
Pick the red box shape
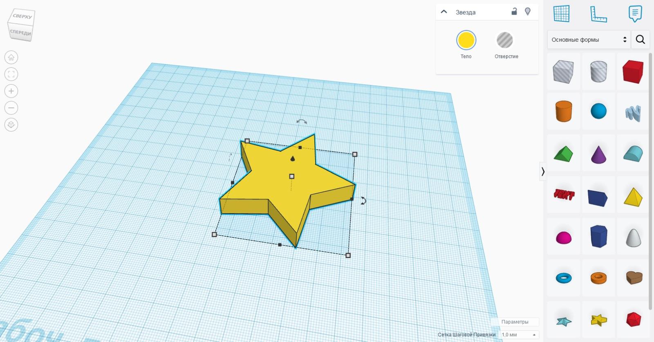coord(633,72)
